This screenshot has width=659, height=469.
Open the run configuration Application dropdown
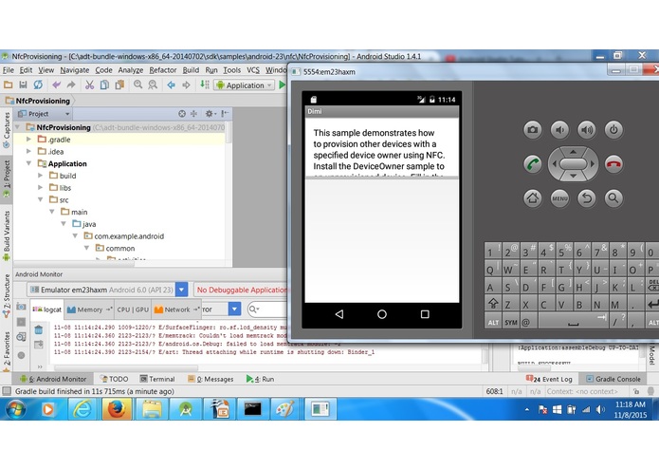(x=245, y=85)
